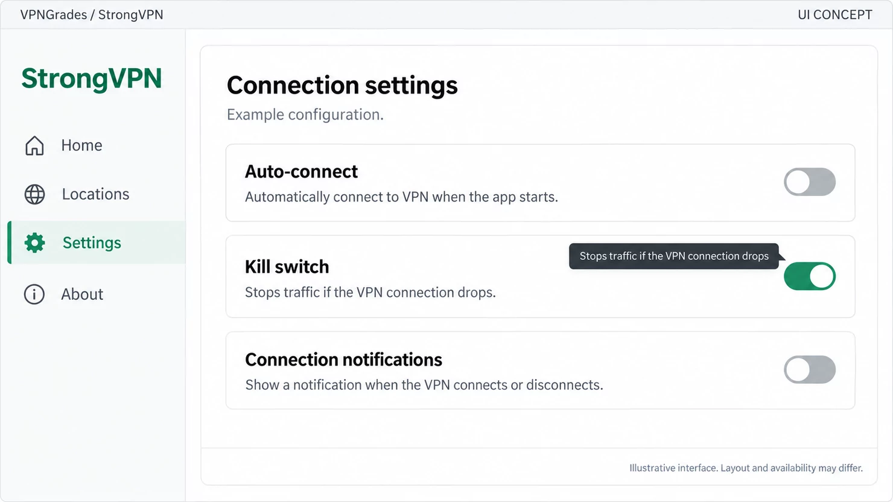893x502 pixels.
Task: Click the 'Example configuration.' subtitle
Action: 305,115
